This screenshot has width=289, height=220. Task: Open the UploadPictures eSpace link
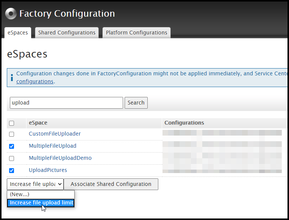coord(48,170)
